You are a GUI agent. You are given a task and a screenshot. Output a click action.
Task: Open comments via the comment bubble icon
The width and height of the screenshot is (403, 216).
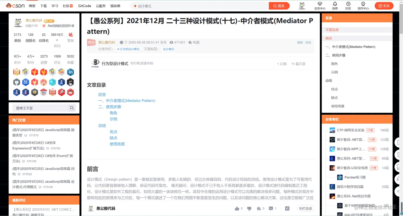pyautogui.click(x=271, y=209)
